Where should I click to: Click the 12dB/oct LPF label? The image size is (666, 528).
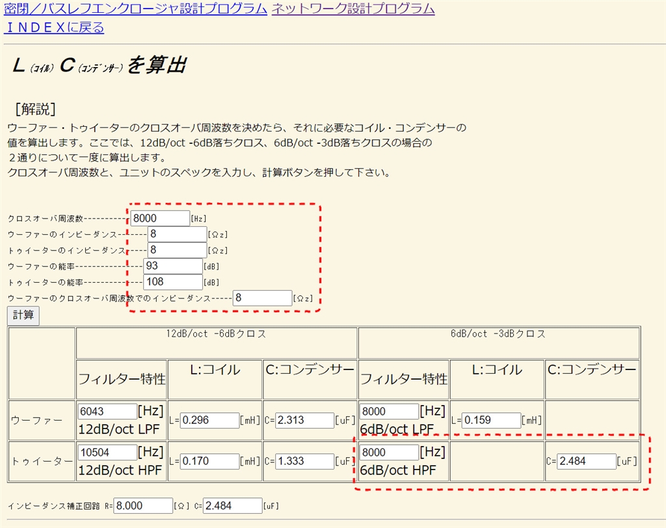coord(120,429)
